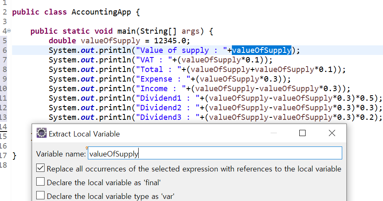Enable Declare the local variable as 'final'
The width and height of the screenshot is (383, 201).
[x=40, y=182]
